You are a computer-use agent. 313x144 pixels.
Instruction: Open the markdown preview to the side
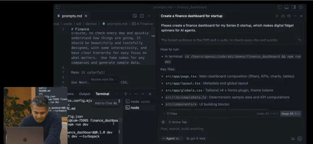[135, 16]
